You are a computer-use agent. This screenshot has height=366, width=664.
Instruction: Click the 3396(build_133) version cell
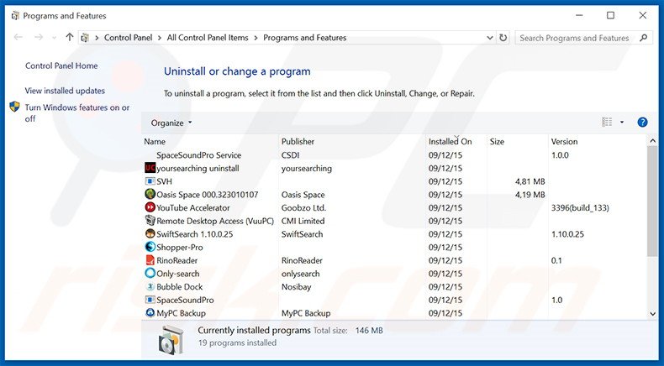point(580,207)
